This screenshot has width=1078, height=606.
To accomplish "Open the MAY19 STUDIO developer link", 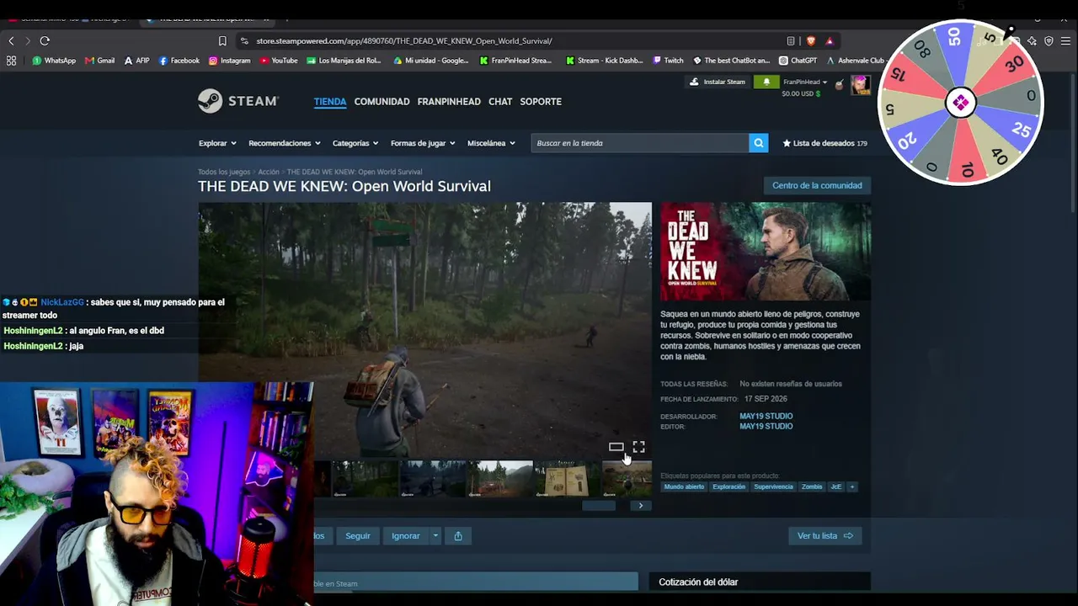I will point(766,416).
